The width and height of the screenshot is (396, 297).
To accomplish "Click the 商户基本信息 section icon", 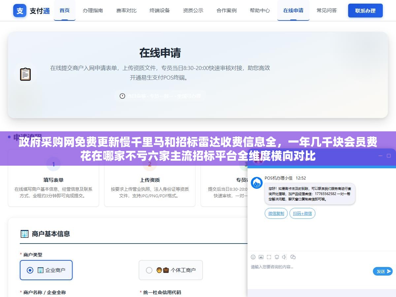I will tap(24, 234).
